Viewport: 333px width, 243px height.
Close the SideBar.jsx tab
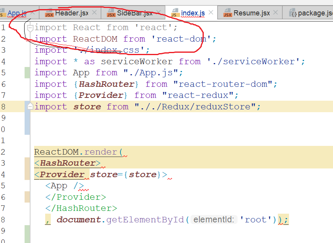tap(159, 12)
